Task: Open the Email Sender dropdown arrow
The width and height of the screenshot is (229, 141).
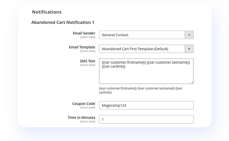Action: point(189,35)
